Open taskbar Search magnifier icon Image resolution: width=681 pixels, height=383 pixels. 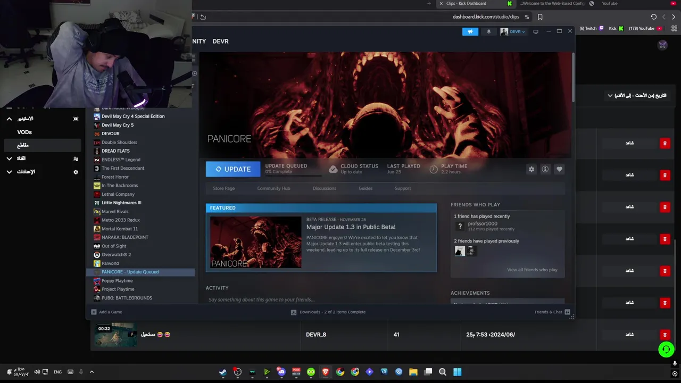(x=442, y=372)
